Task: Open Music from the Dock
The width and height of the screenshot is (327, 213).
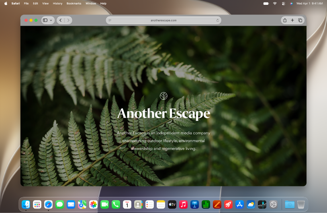Action: click(183, 205)
